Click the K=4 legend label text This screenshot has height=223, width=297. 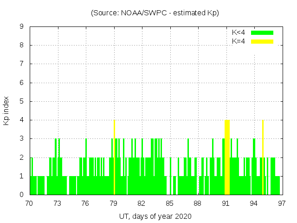point(239,41)
